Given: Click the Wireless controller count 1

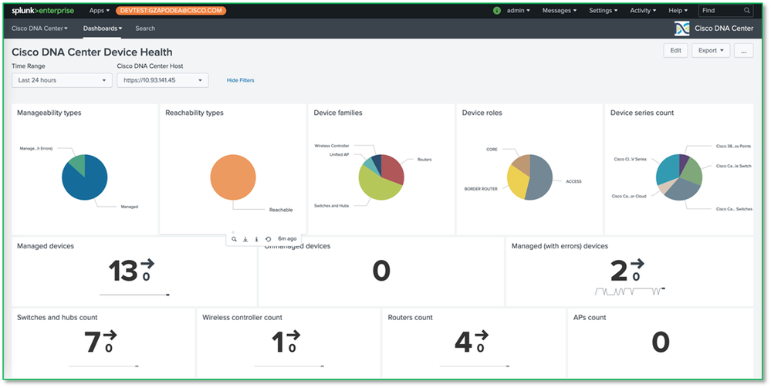Looking at the screenshot, I should (279, 342).
